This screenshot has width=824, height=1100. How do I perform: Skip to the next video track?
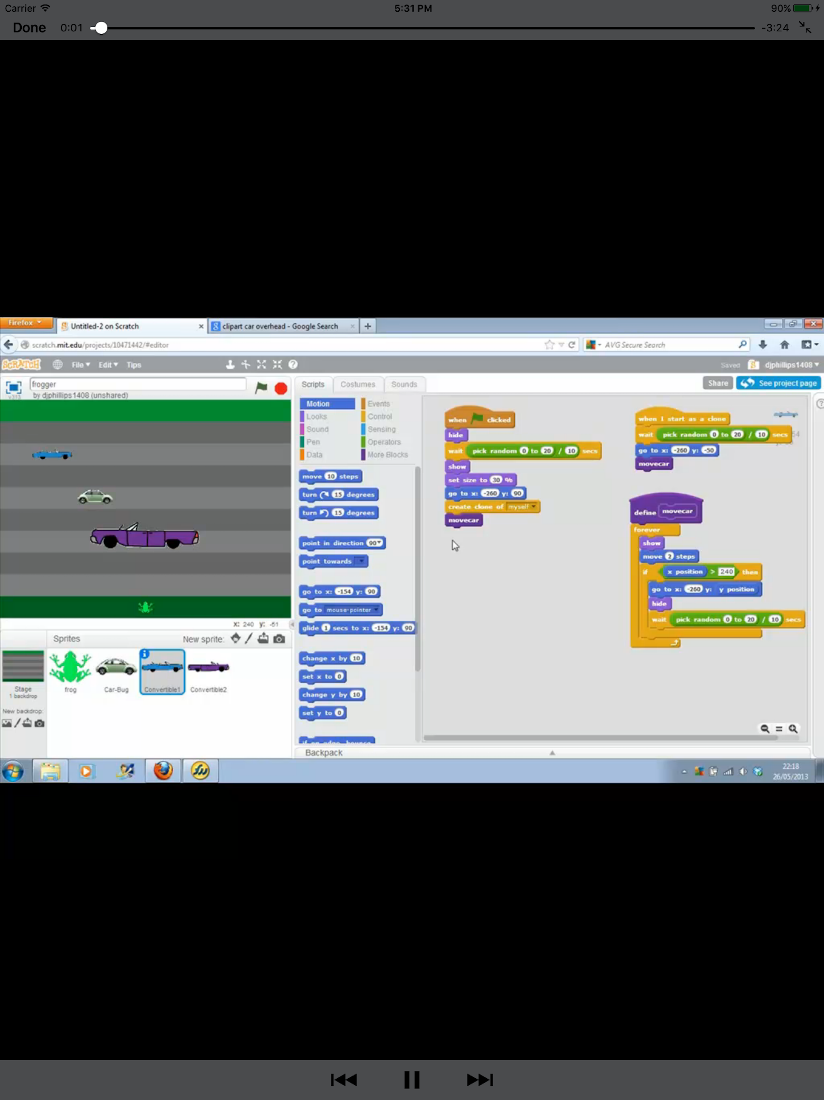[x=480, y=1079]
